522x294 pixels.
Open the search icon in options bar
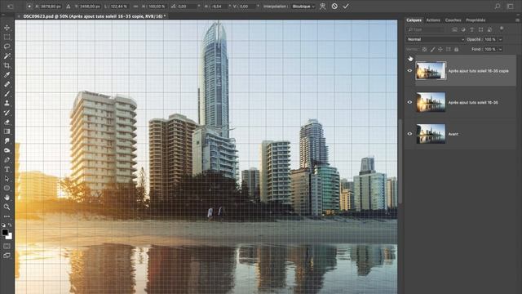tap(498, 6)
